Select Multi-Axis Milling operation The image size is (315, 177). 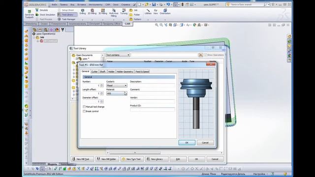coord(114,13)
